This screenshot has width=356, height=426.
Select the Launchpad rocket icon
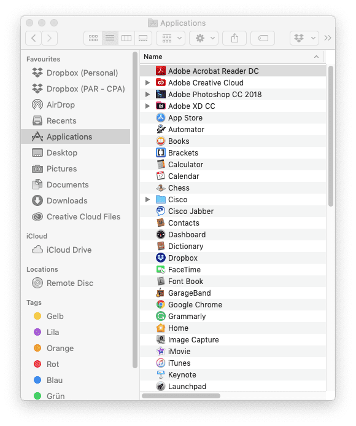tap(161, 386)
